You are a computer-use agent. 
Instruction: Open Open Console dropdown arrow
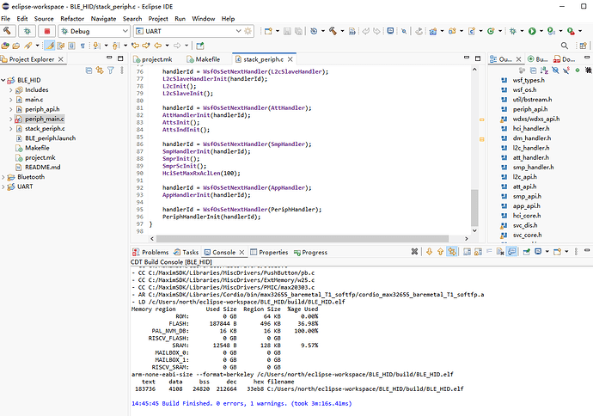pos(566,252)
